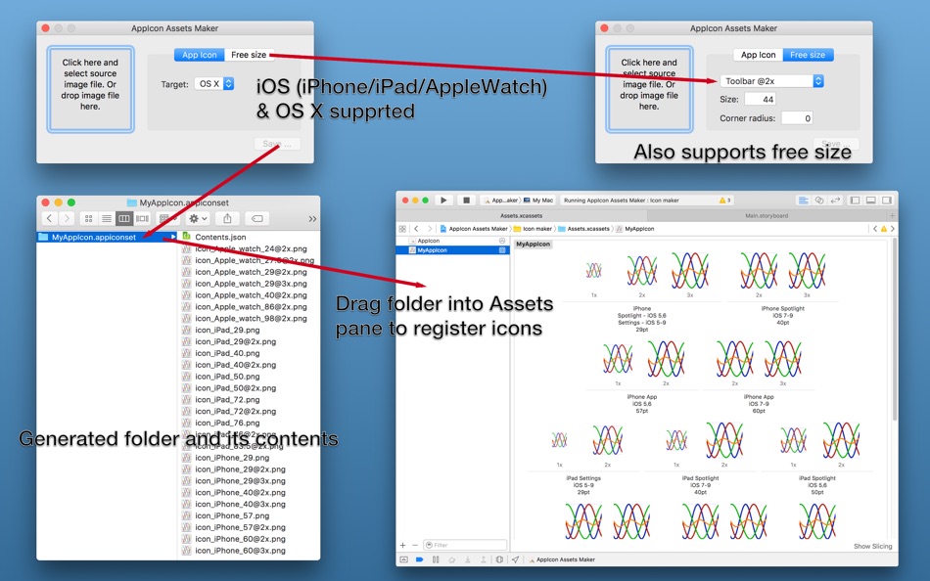Click the Finder Edit Tags icon

click(256, 219)
